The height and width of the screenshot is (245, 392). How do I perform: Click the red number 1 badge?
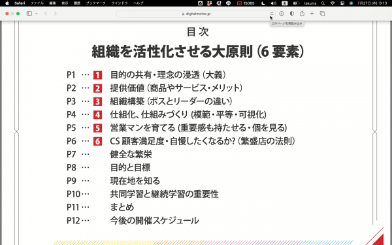(97, 75)
